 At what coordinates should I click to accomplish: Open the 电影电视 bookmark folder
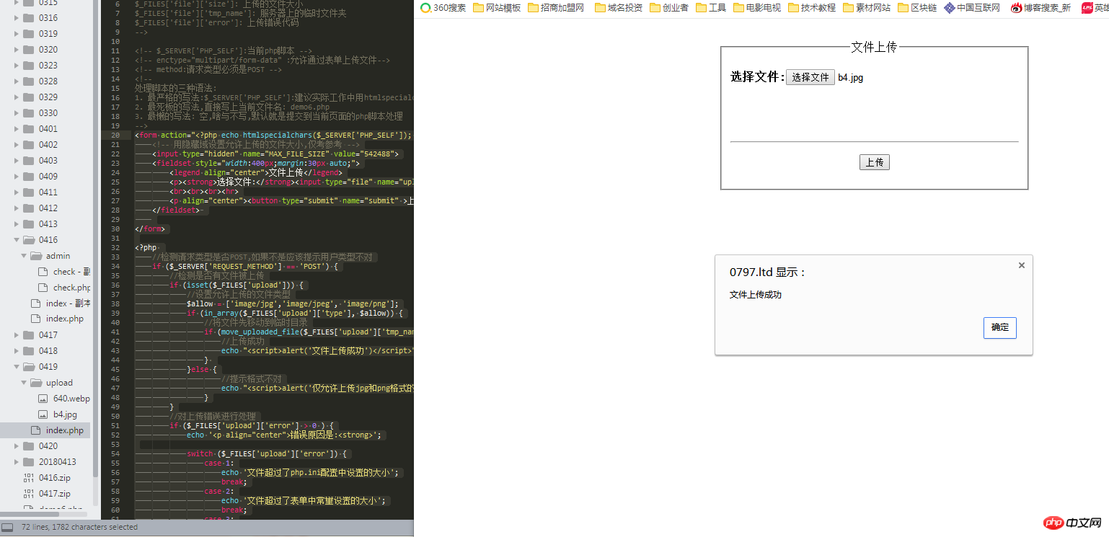coord(756,8)
